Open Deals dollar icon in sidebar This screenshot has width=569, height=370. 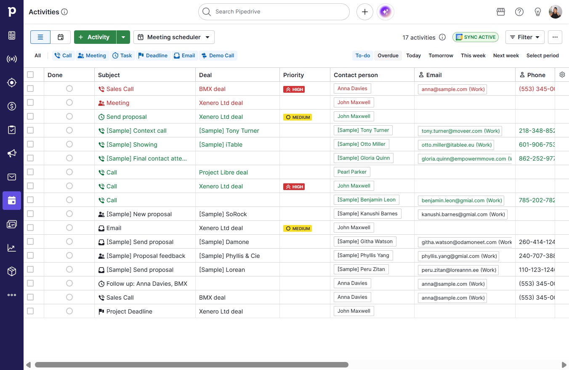tap(12, 106)
